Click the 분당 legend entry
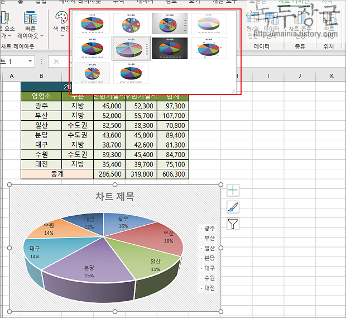The height and width of the screenshot is (318, 346). click(x=208, y=258)
